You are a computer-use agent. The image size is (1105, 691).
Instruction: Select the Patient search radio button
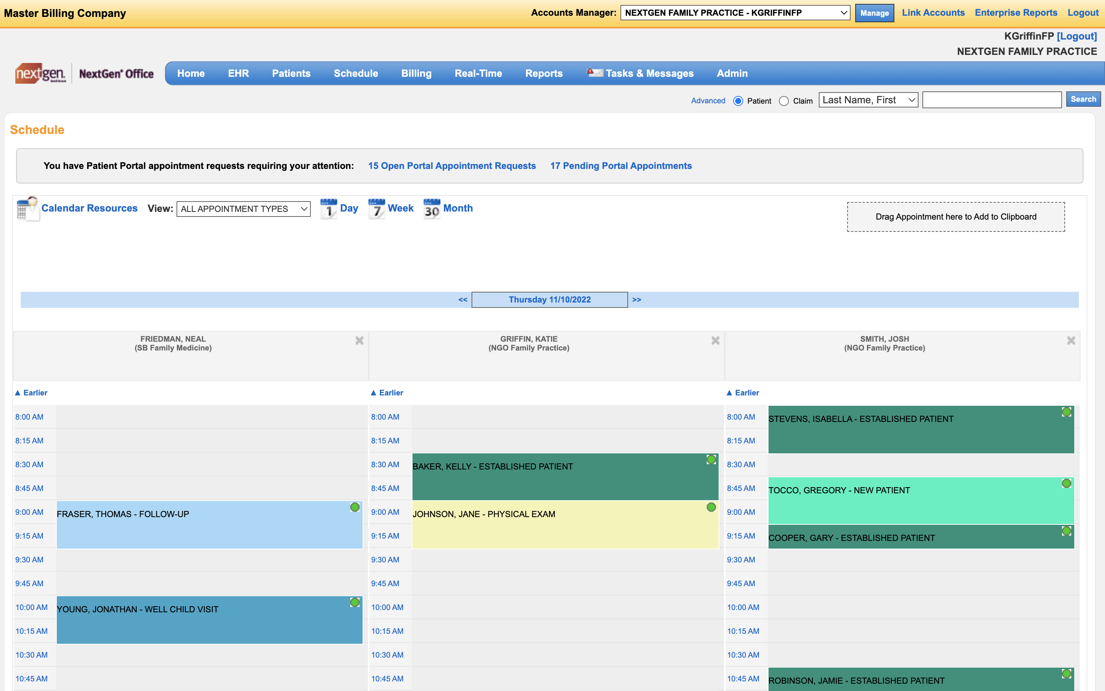pyautogui.click(x=738, y=101)
